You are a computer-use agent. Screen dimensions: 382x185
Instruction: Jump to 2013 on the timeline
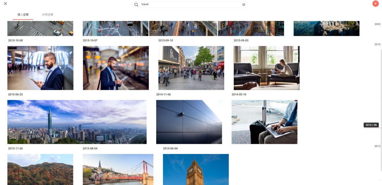[377, 146]
